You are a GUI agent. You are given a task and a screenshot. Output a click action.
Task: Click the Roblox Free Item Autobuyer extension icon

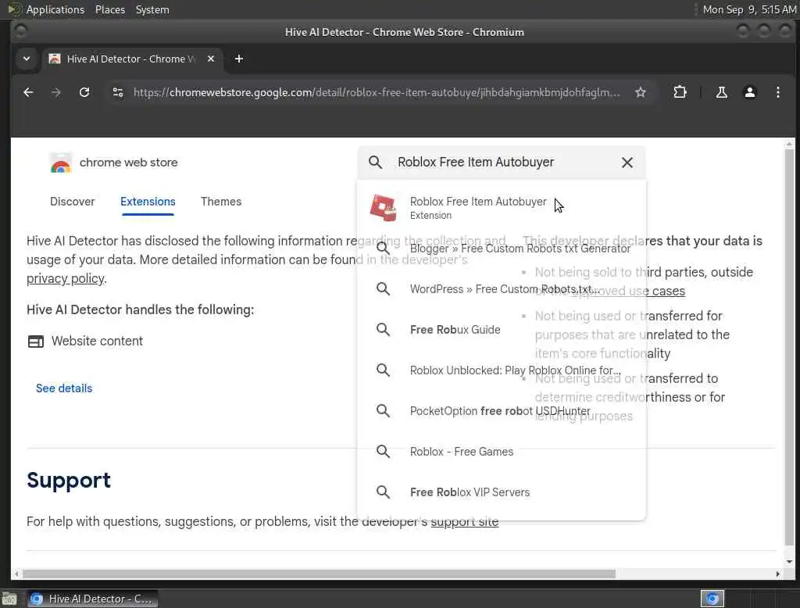383,208
